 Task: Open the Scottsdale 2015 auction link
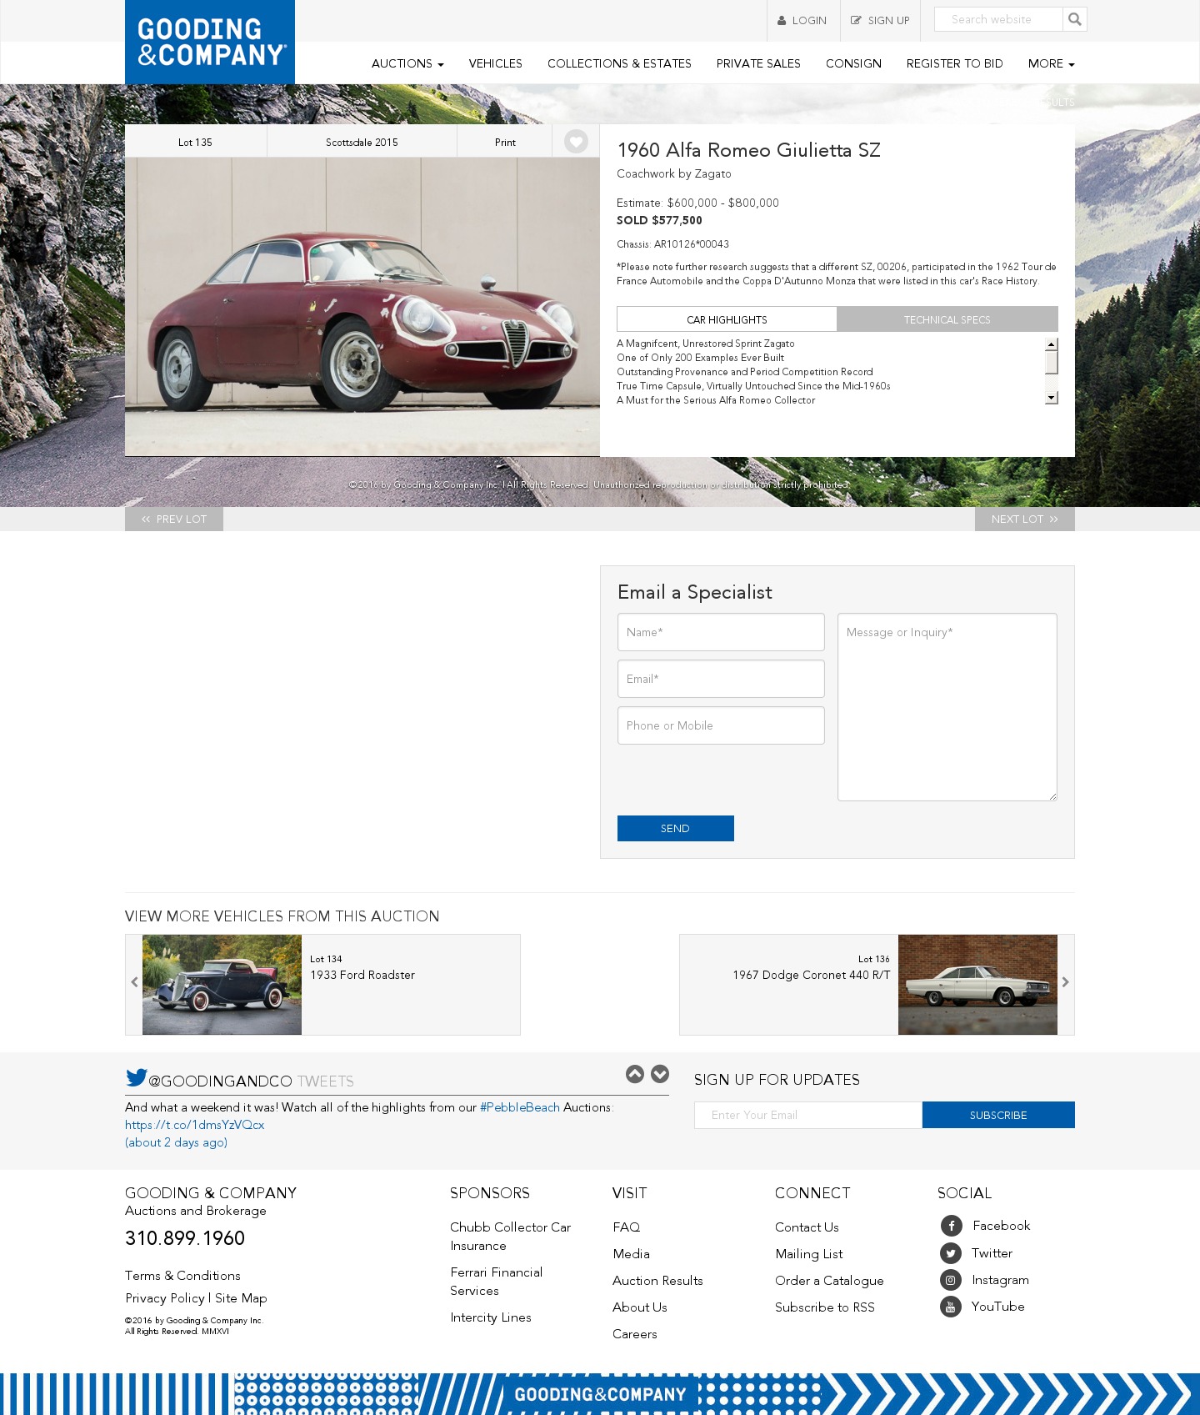[362, 142]
